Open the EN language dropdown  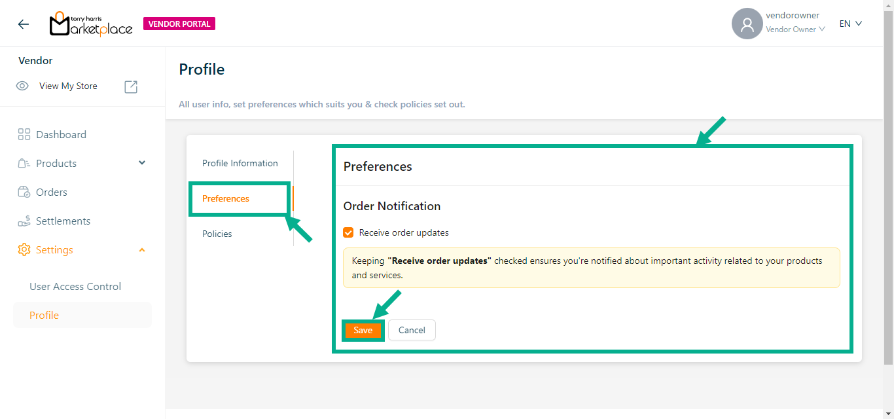pos(851,24)
